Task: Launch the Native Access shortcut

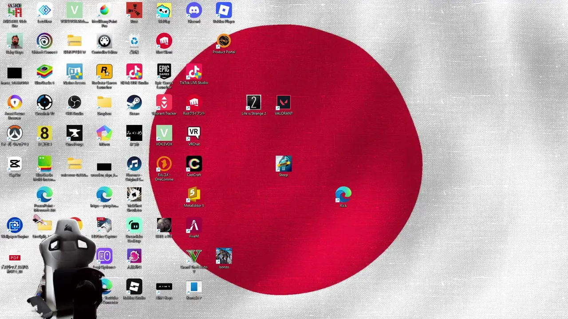Action: click(x=75, y=72)
